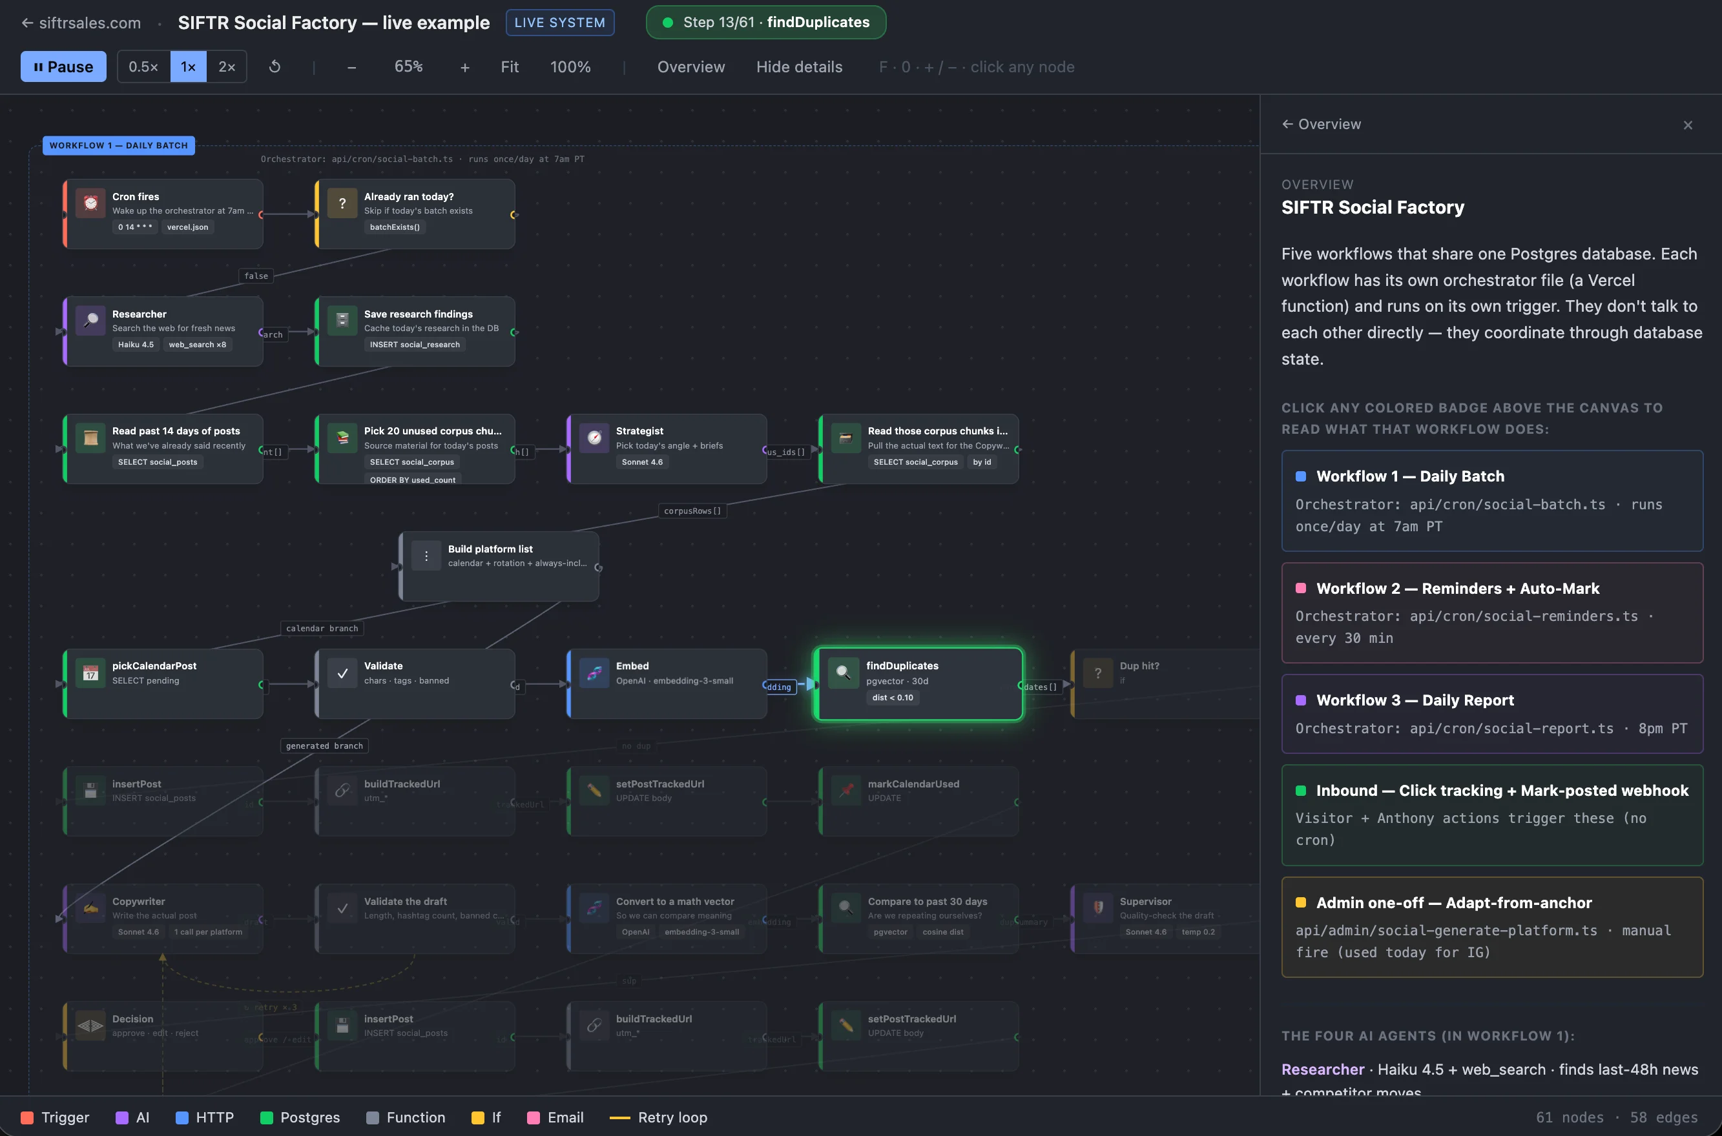The width and height of the screenshot is (1722, 1136).
Task: Click the 'ORDER BY used_count' tag
Action: click(x=413, y=480)
